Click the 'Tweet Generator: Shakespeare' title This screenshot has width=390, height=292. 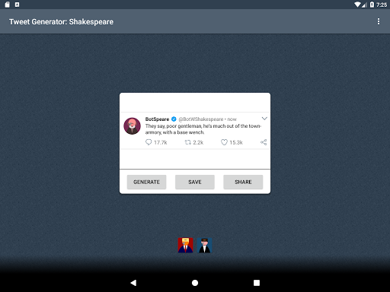(61, 22)
